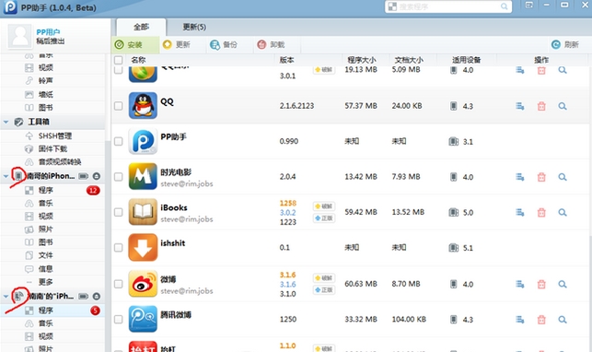Image resolution: width=592 pixels, height=352 pixels.
Task: Delete QQ using its red trash icon
Action: tap(541, 106)
